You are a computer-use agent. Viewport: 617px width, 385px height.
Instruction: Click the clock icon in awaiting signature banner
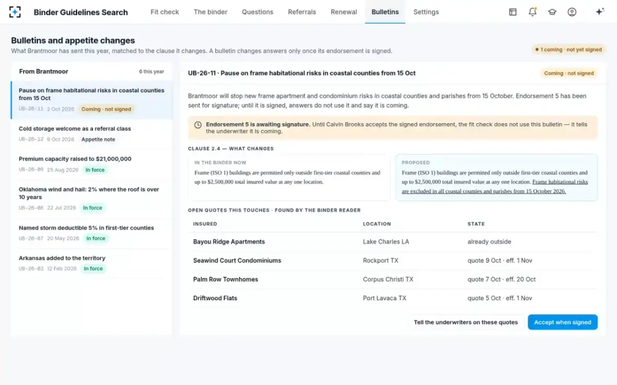(197, 125)
